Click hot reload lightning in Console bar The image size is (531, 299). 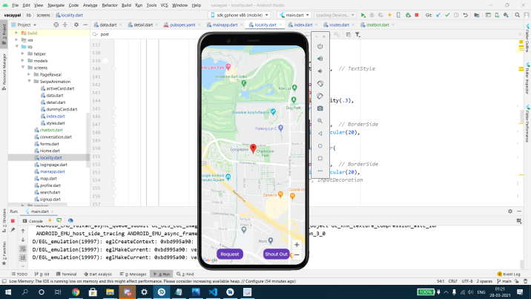click(50, 221)
